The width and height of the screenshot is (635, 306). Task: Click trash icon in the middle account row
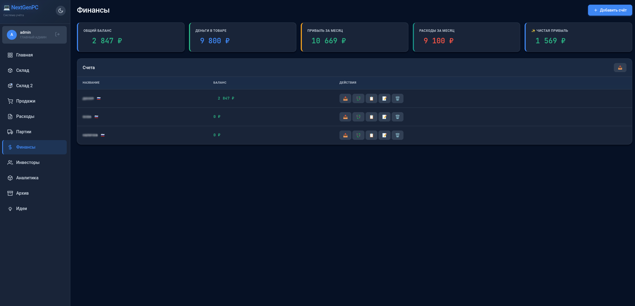point(397,117)
